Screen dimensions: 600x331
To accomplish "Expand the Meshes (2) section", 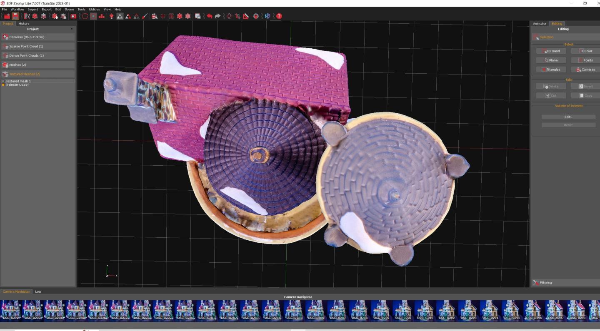I will click(x=38, y=65).
